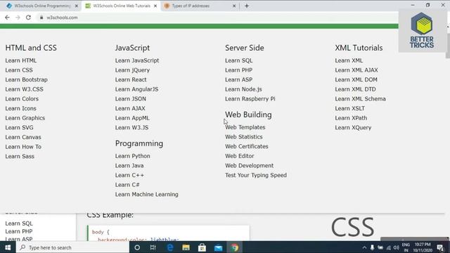Screen dimensions: 450x253
Task: Open the Learn XML Schema link
Action: pyautogui.click(x=360, y=98)
